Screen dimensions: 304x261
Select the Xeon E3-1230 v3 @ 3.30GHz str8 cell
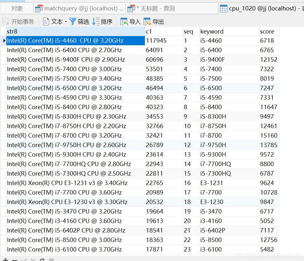(x=76, y=202)
